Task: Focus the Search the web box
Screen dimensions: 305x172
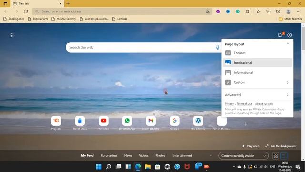Action: [x=143, y=47]
